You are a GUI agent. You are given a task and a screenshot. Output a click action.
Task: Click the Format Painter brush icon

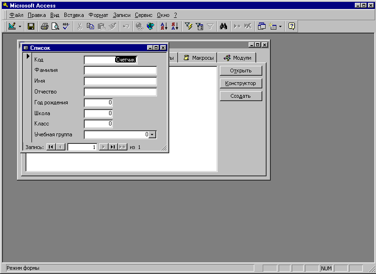[x=112, y=26]
